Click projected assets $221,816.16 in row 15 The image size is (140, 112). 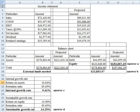click(x=61, y=60)
